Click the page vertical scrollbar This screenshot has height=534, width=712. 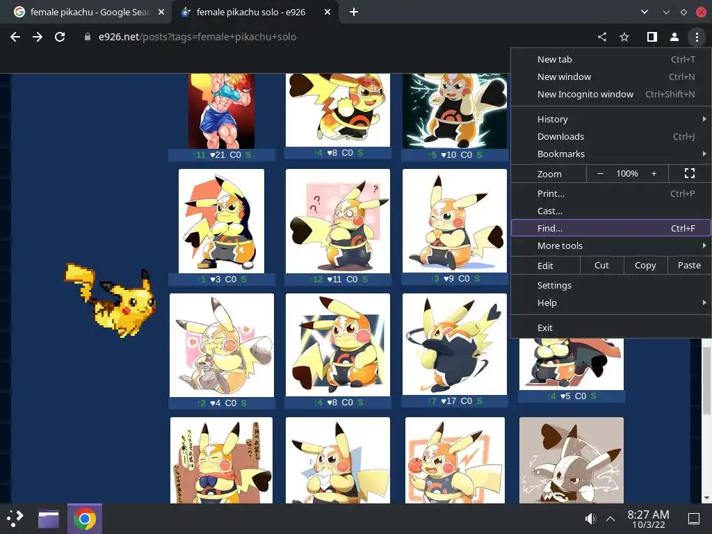706,382
